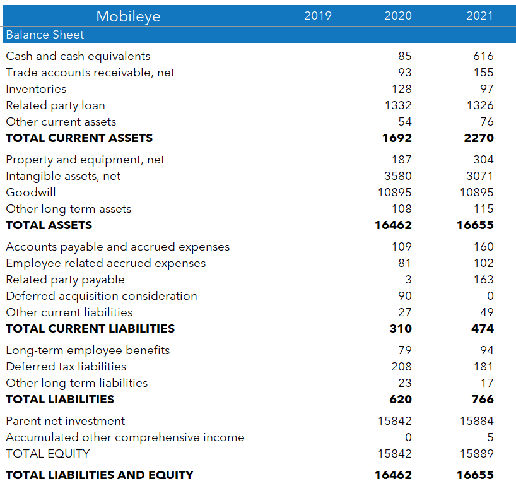Click Other long-term liabilities value 17
Viewport: 516px width, 486px height.
pyautogui.click(x=487, y=383)
